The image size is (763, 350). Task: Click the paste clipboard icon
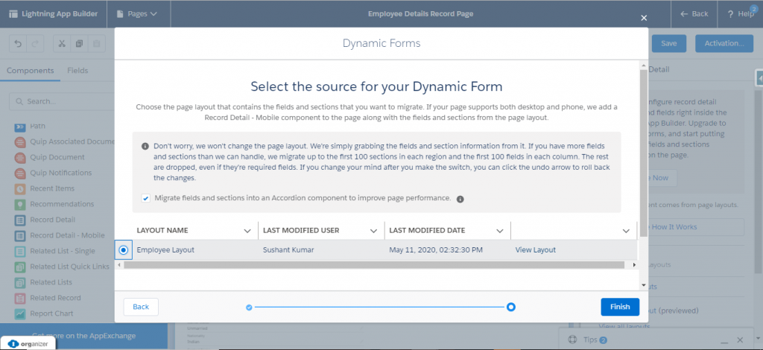point(96,43)
